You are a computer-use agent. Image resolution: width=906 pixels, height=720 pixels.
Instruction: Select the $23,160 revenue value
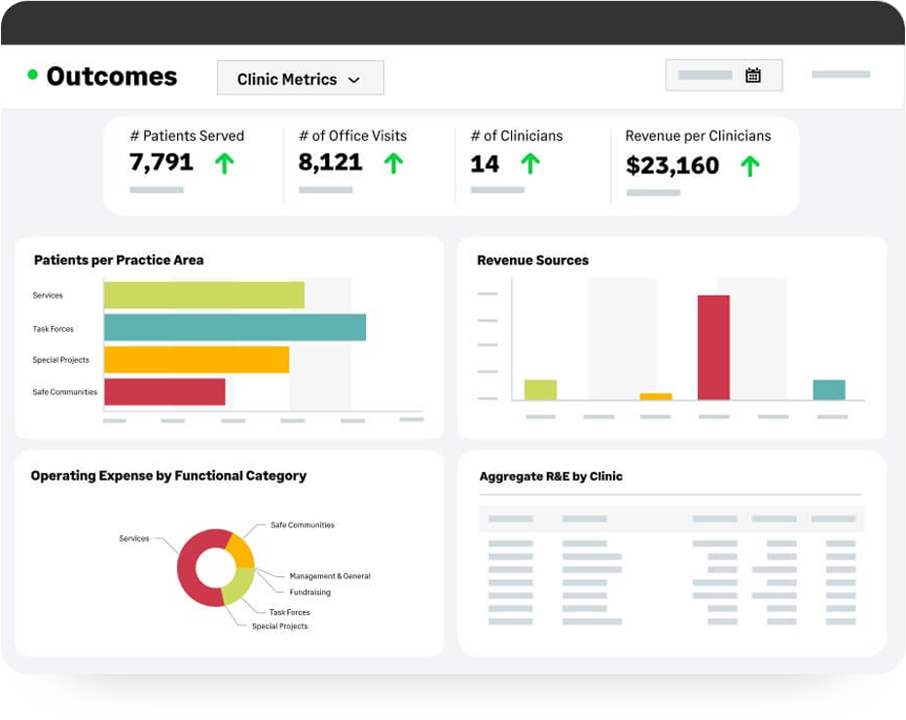point(672,165)
